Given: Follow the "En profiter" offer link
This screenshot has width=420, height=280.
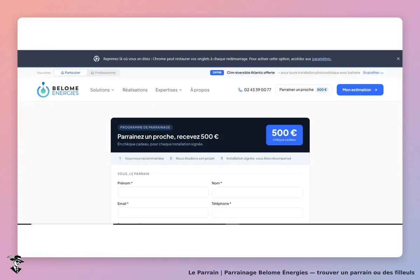Looking at the screenshot, I should click(x=373, y=73).
